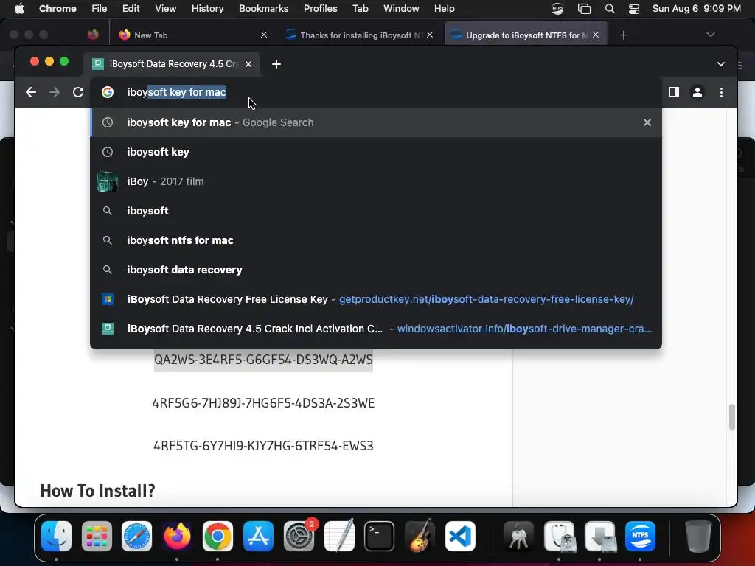Switch to the 'New Tab' tab in background window
This screenshot has width=755, height=566.
(192, 35)
